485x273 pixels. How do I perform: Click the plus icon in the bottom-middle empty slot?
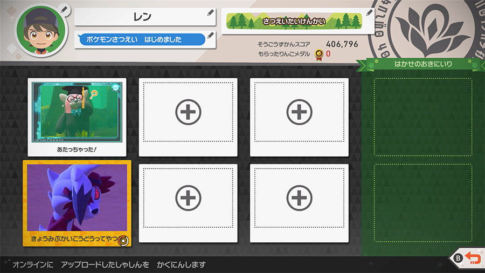(188, 199)
